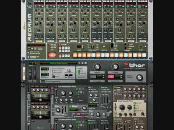Browse Thor patches with folder icon
This screenshot has height=130, width=174.
pos(83,63)
